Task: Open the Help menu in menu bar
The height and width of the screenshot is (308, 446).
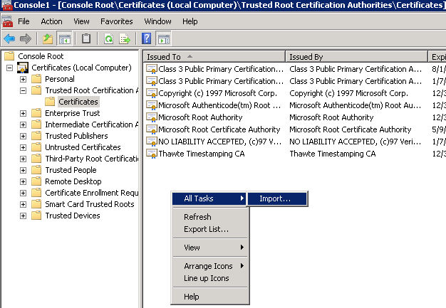Action: coord(190,21)
